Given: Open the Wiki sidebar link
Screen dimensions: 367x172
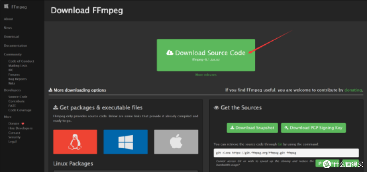Looking at the screenshot, I should click(12, 83).
